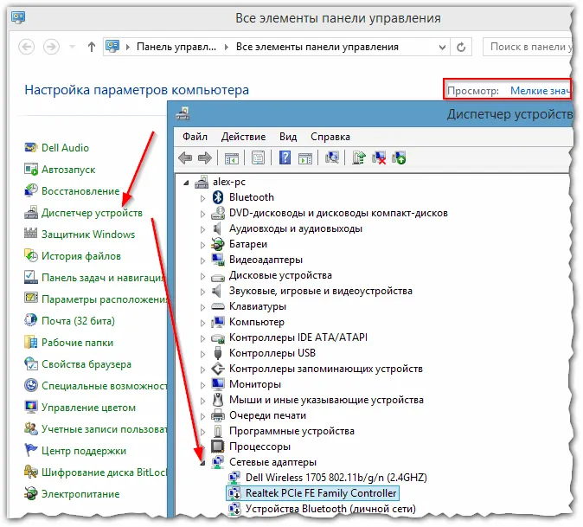Click the Device Manager back arrow icon
583x527 pixels.
[x=185, y=158]
